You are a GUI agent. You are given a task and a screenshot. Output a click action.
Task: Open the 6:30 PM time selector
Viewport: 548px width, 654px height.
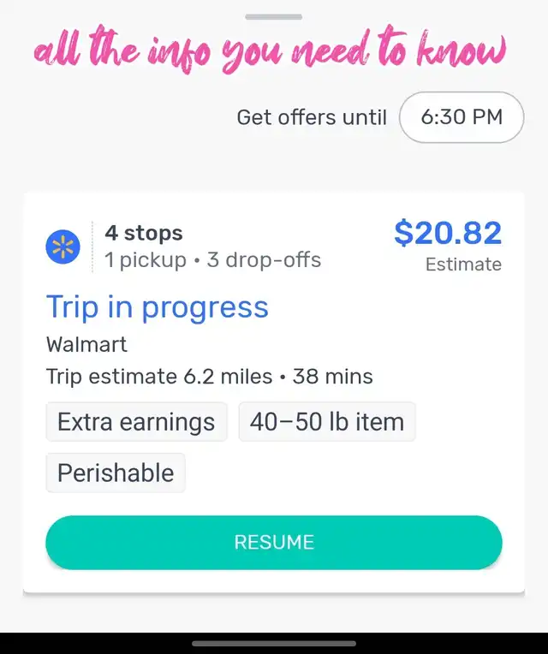point(462,117)
